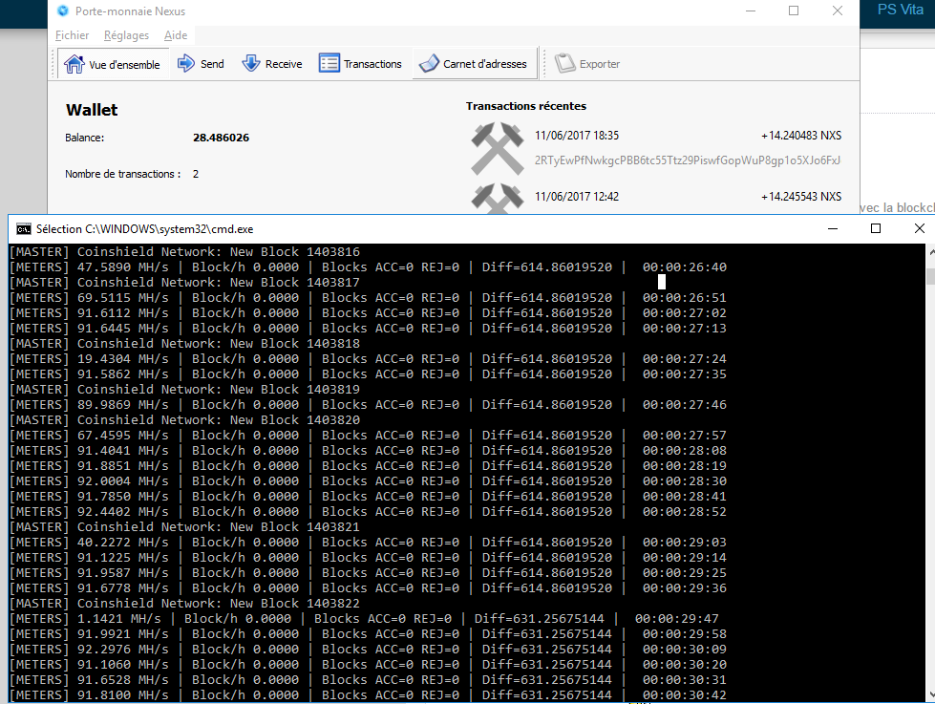935x704 pixels.
Task: Click the PS Vita tab in background
Action: (x=900, y=11)
